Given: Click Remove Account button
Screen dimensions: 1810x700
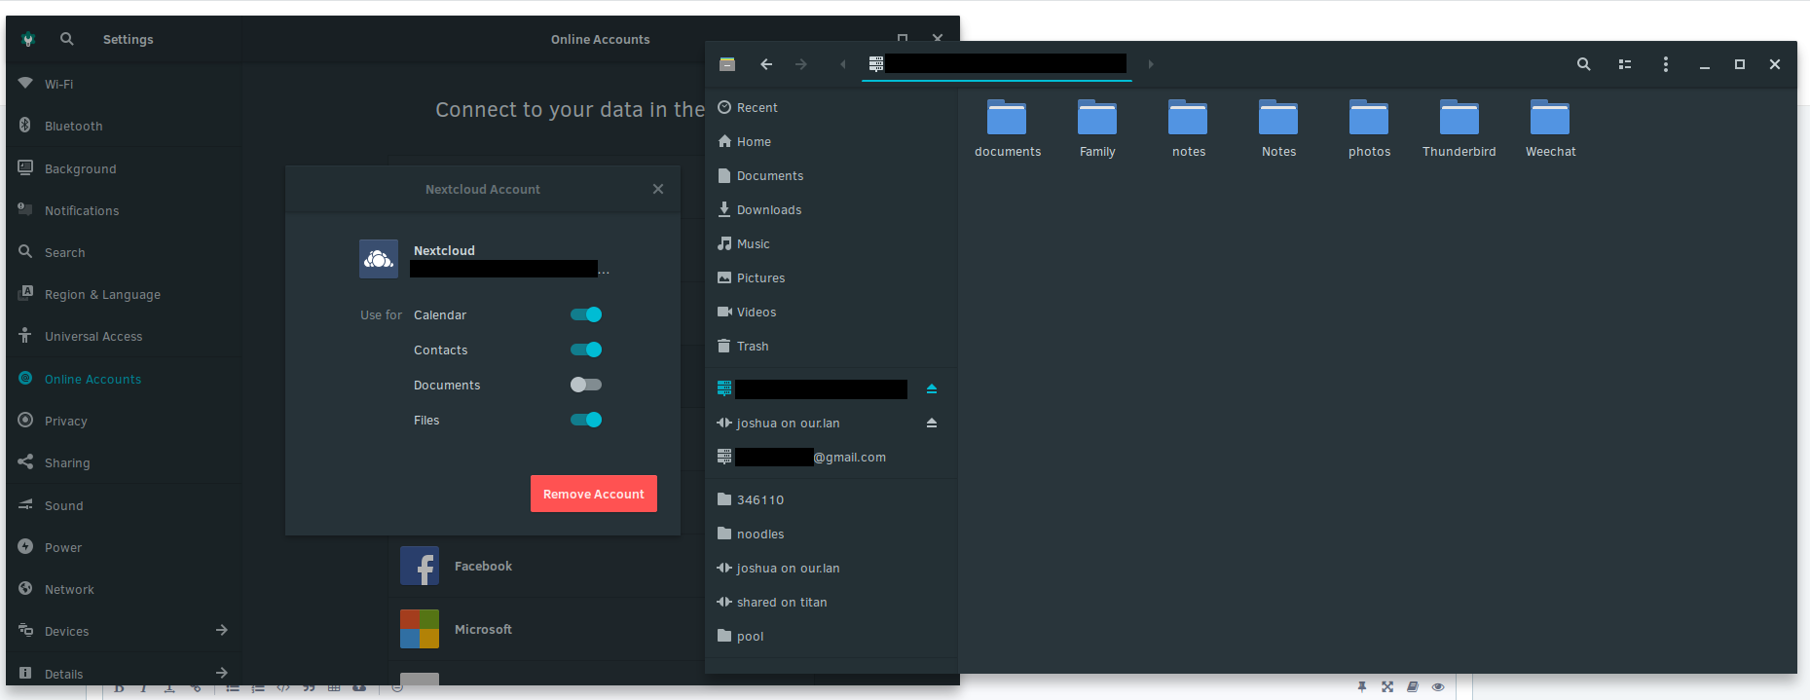Looking at the screenshot, I should [x=594, y=494].
